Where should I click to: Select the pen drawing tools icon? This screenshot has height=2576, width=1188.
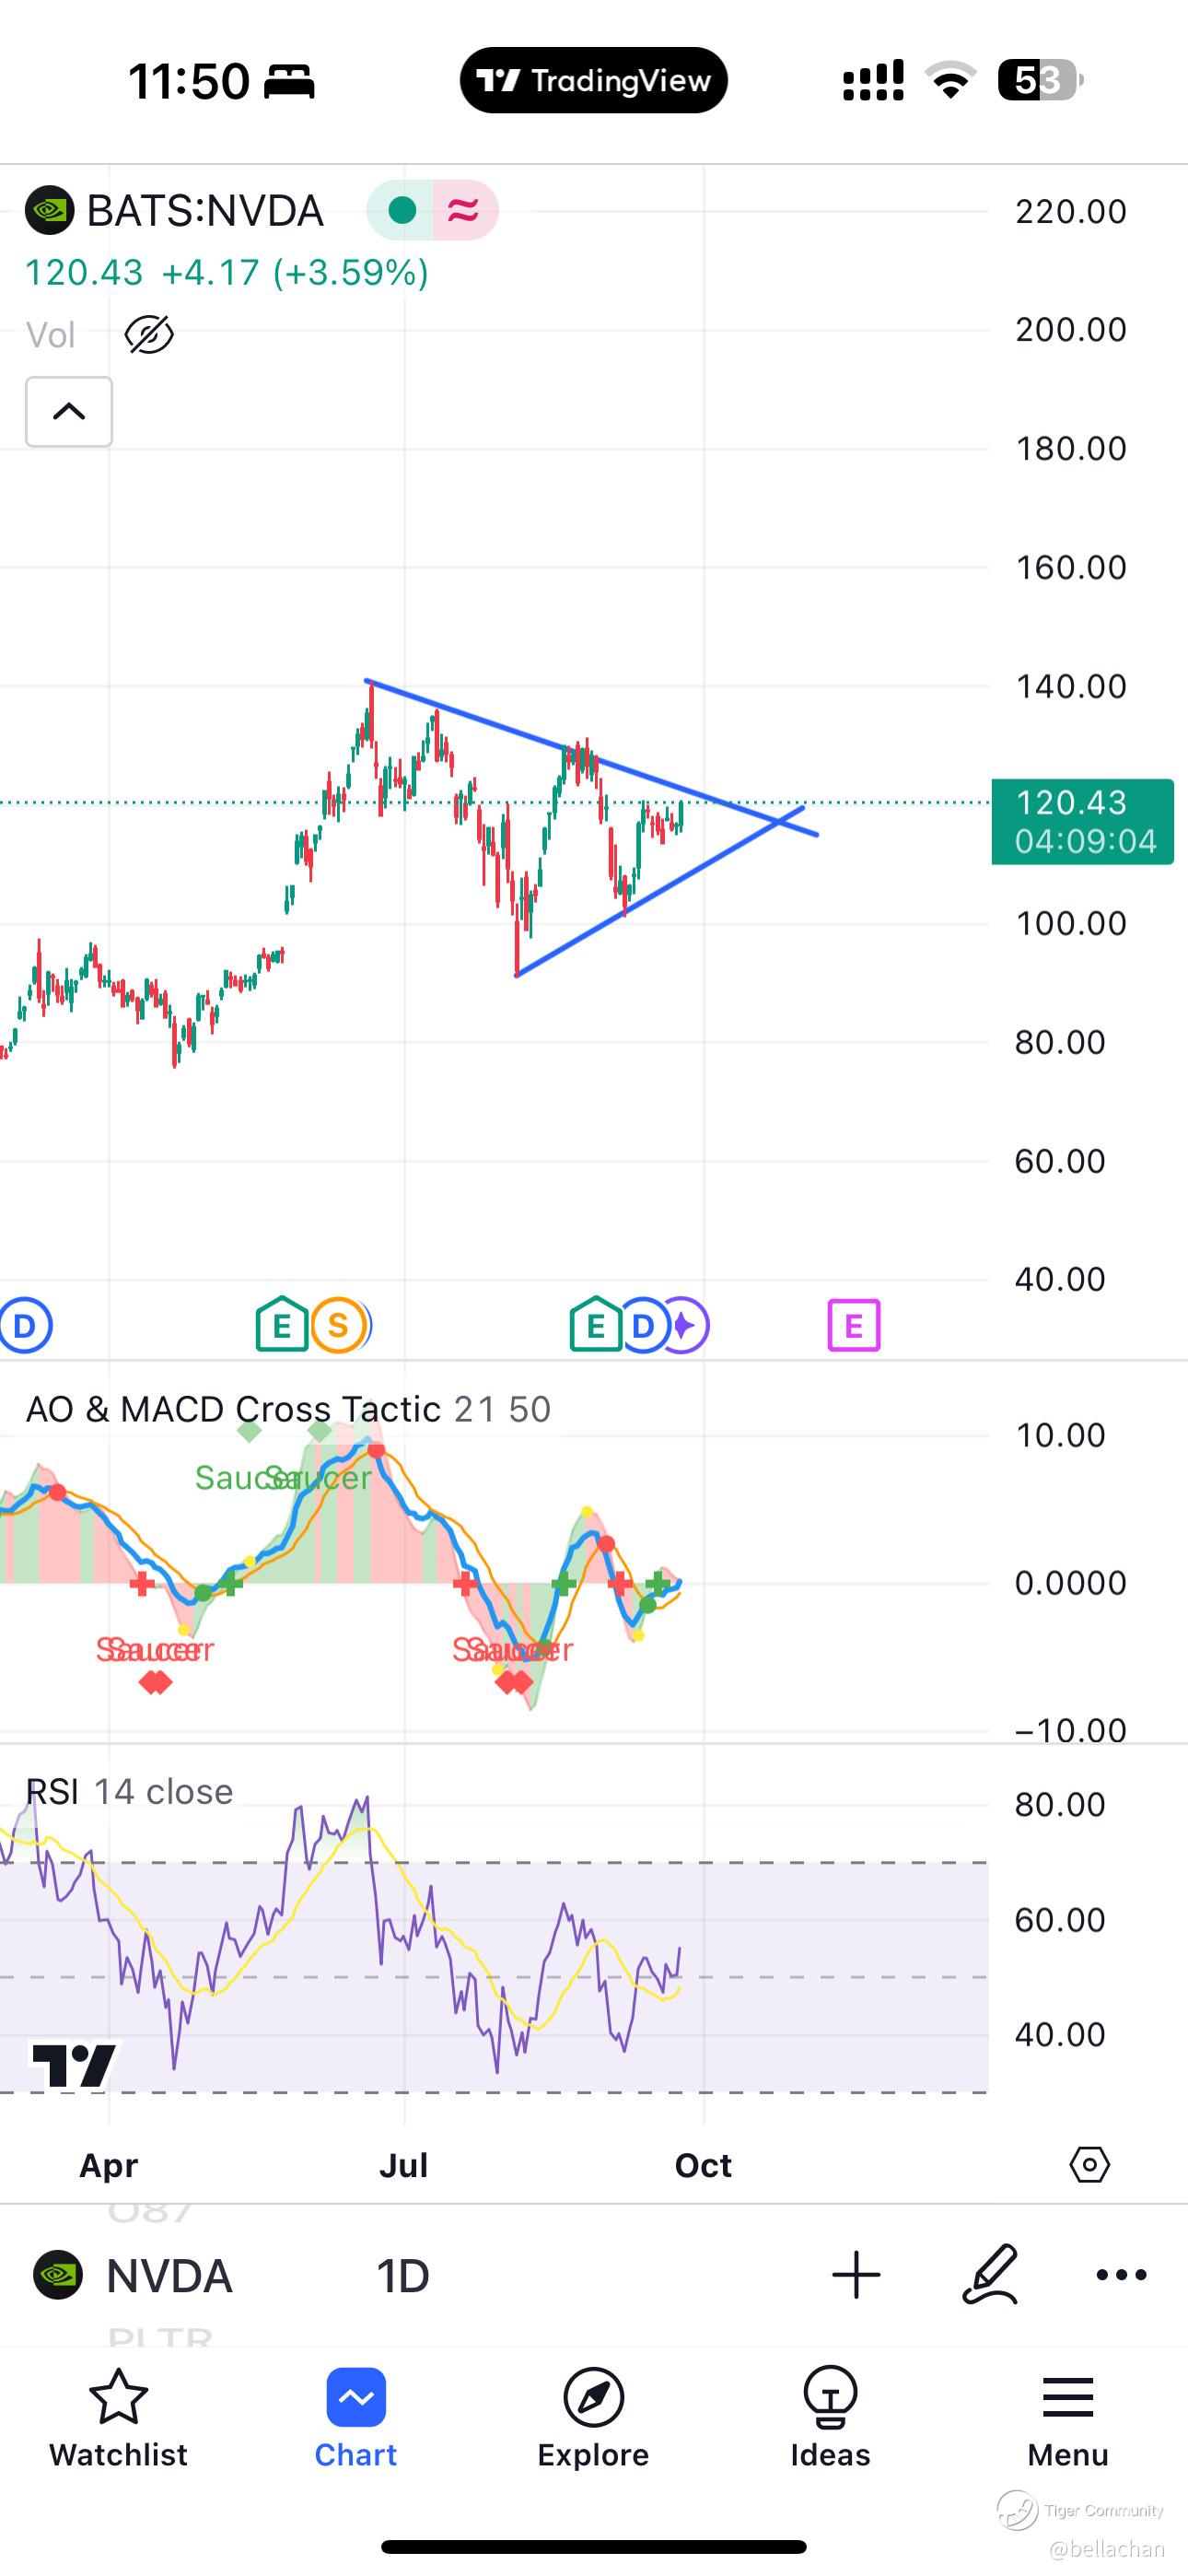[x=990, y=2274]
